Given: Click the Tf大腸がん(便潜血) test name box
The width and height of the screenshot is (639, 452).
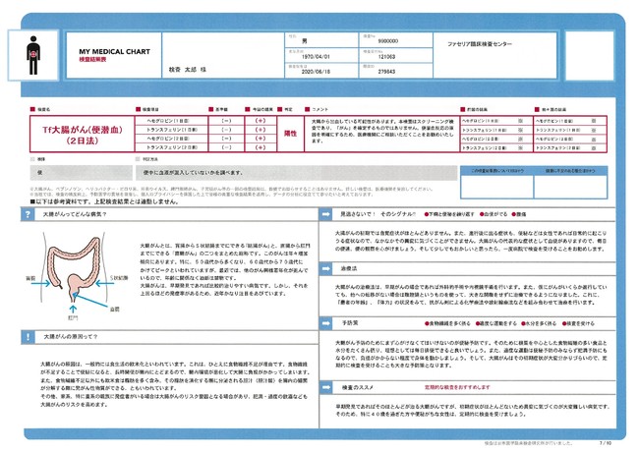Looking at the screenshot, I should click(83, 134).
